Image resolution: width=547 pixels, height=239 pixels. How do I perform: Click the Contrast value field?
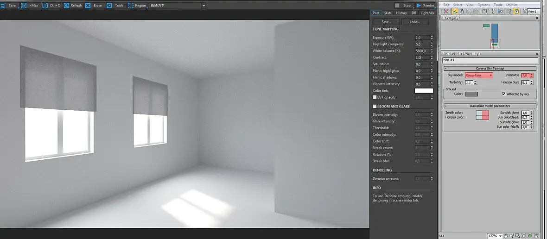coord(422,57)
